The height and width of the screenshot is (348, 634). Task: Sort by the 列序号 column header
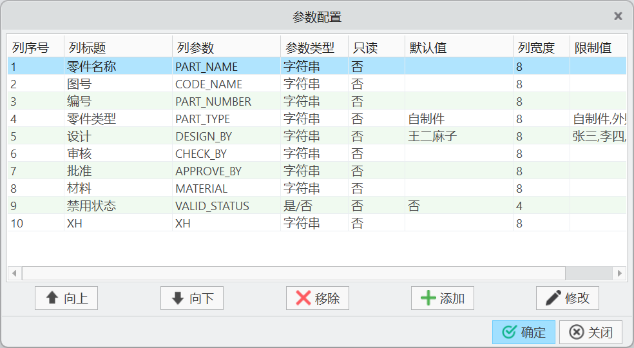click(x=31, y=48)
